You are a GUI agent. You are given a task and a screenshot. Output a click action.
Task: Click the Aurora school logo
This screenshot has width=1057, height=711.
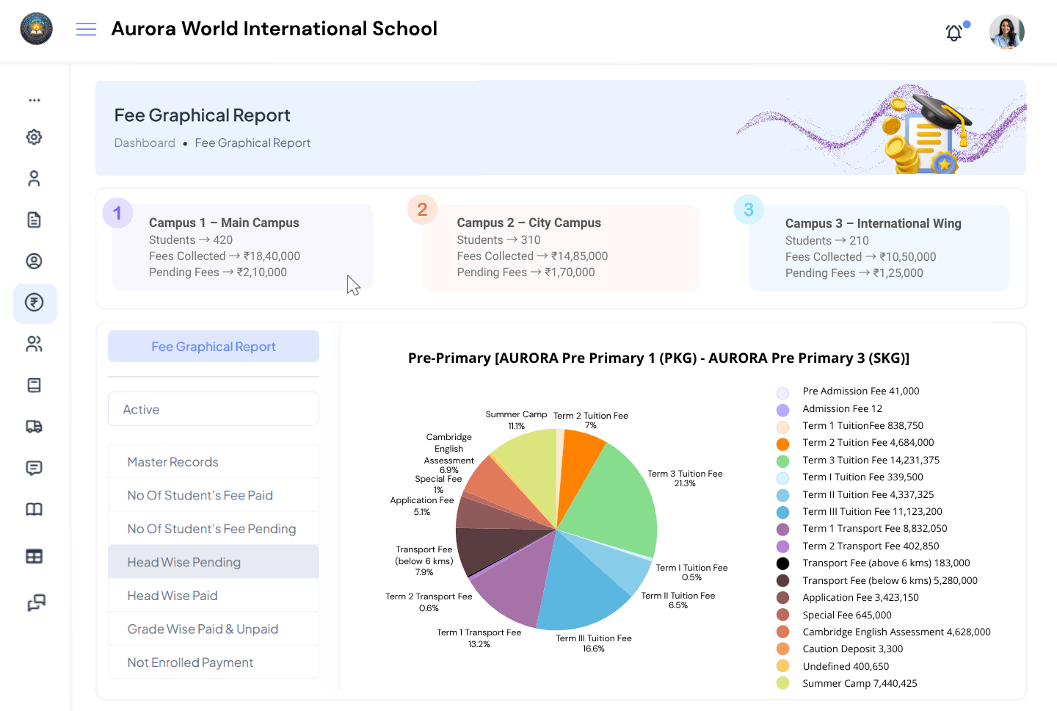pyautogui.click(x=36, y=29)
